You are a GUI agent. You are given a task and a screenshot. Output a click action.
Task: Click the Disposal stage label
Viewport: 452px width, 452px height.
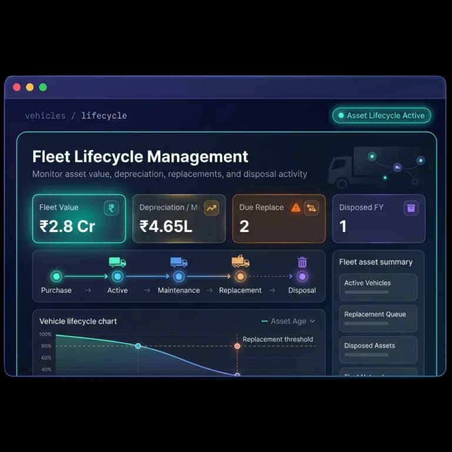(x=302, y=290)
